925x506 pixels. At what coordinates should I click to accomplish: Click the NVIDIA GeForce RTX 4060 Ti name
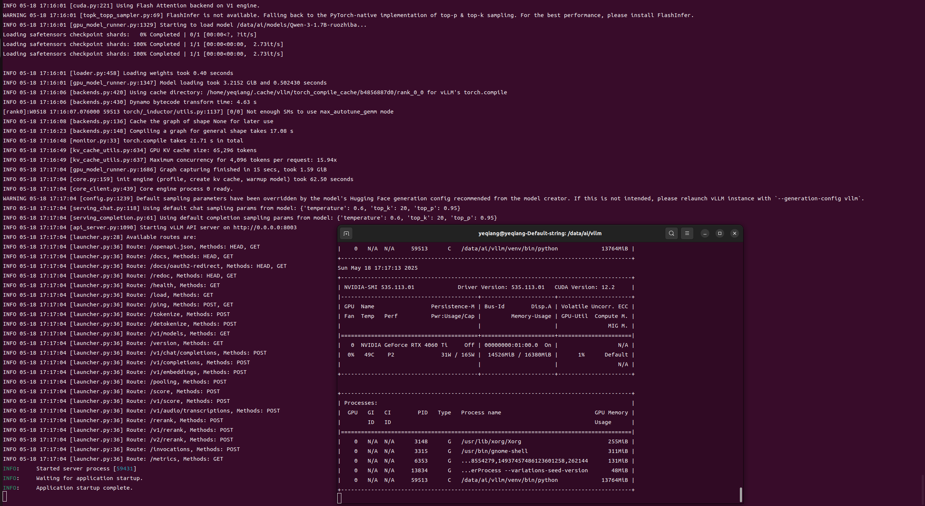[x=404, y=345]
